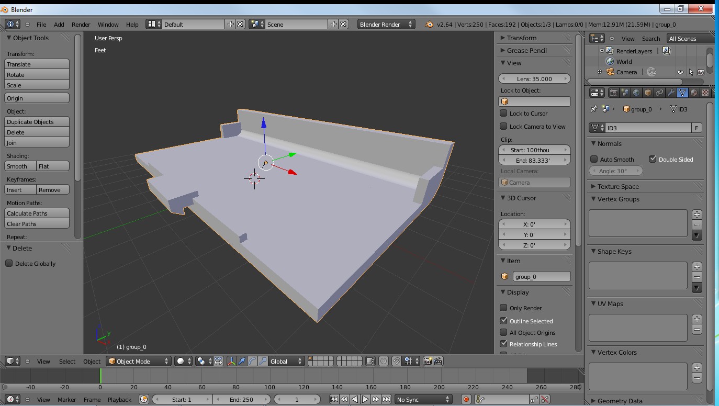Click the Smooth shading button
This screenshot has height=406, width=719.
[x=20, y=166]
